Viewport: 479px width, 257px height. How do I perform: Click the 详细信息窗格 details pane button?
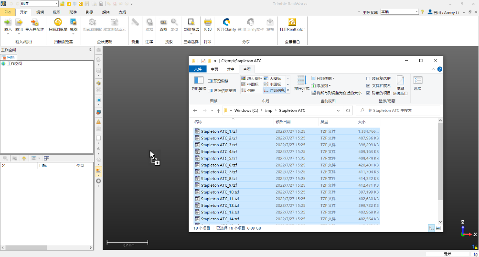(x=222, y=90)
